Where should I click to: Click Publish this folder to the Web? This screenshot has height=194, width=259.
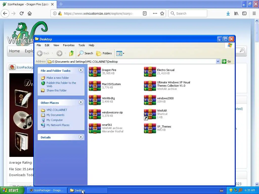(61, 84)
